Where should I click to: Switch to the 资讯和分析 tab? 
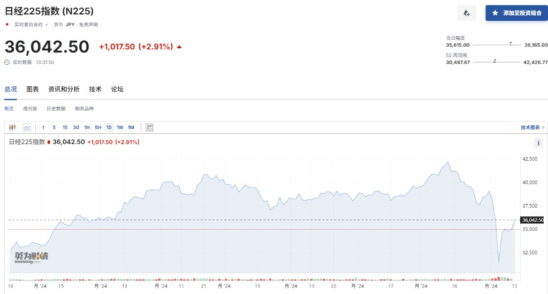[64, 89]
